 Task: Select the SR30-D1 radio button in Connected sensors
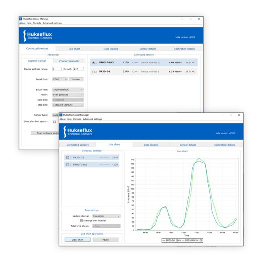tap(93, 72)
